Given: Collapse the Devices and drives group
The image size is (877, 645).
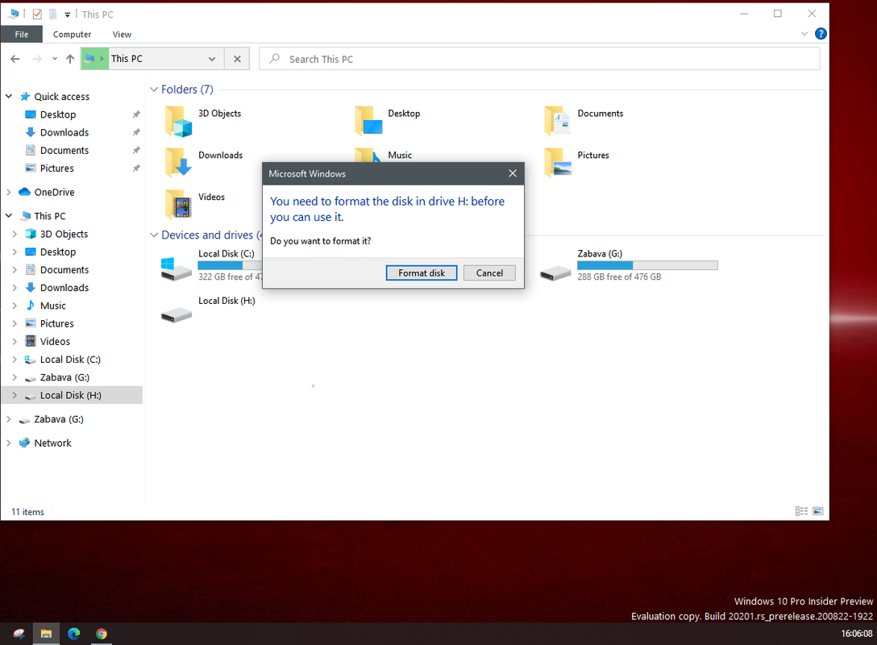Looking at the screenshot, I should 154,235.
